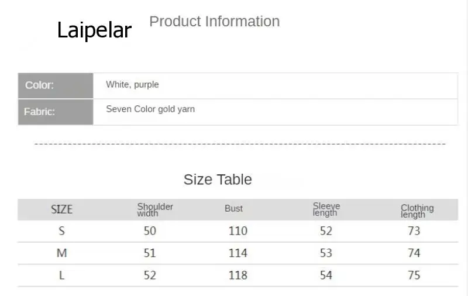Click bust value 118 for size L
468x296 pixels.
point(238,275)
